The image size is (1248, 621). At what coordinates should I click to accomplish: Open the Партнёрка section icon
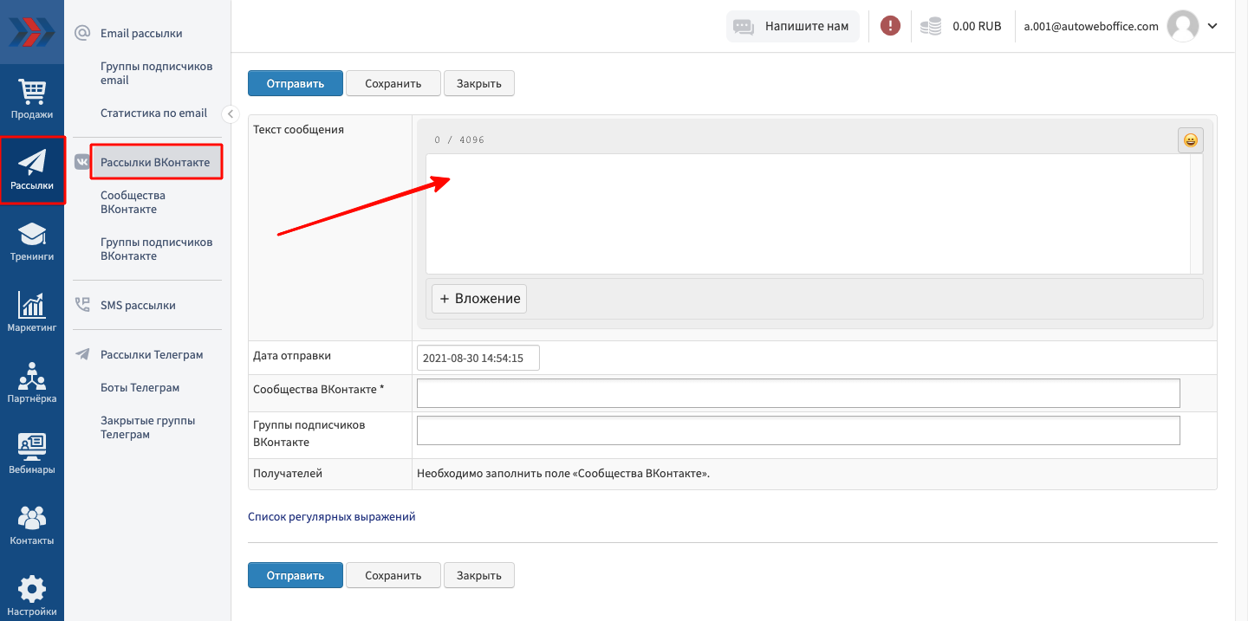pyautogui.click(x=32, y=384)
